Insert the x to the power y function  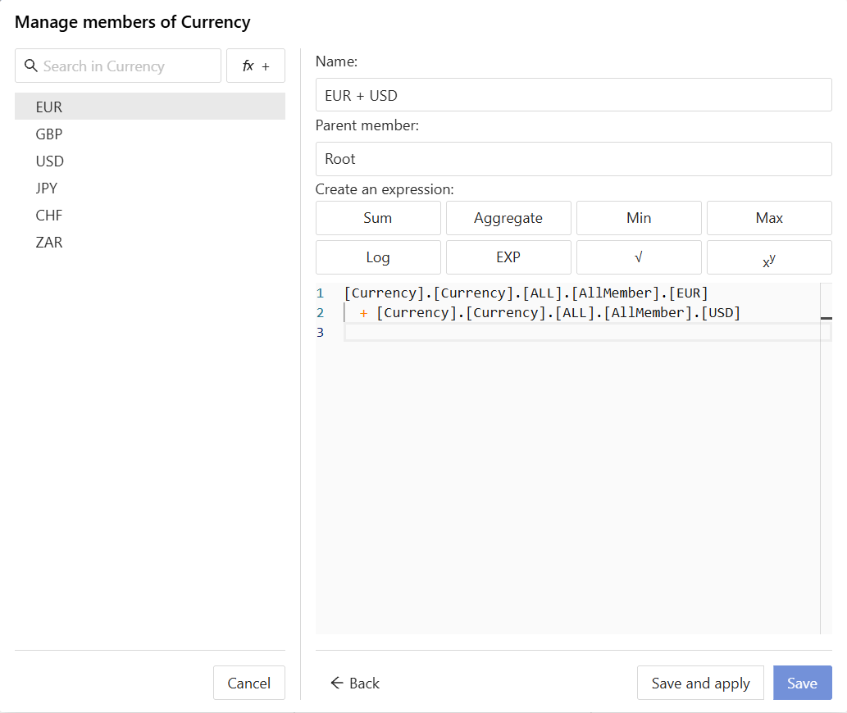[x=769, y=257]
